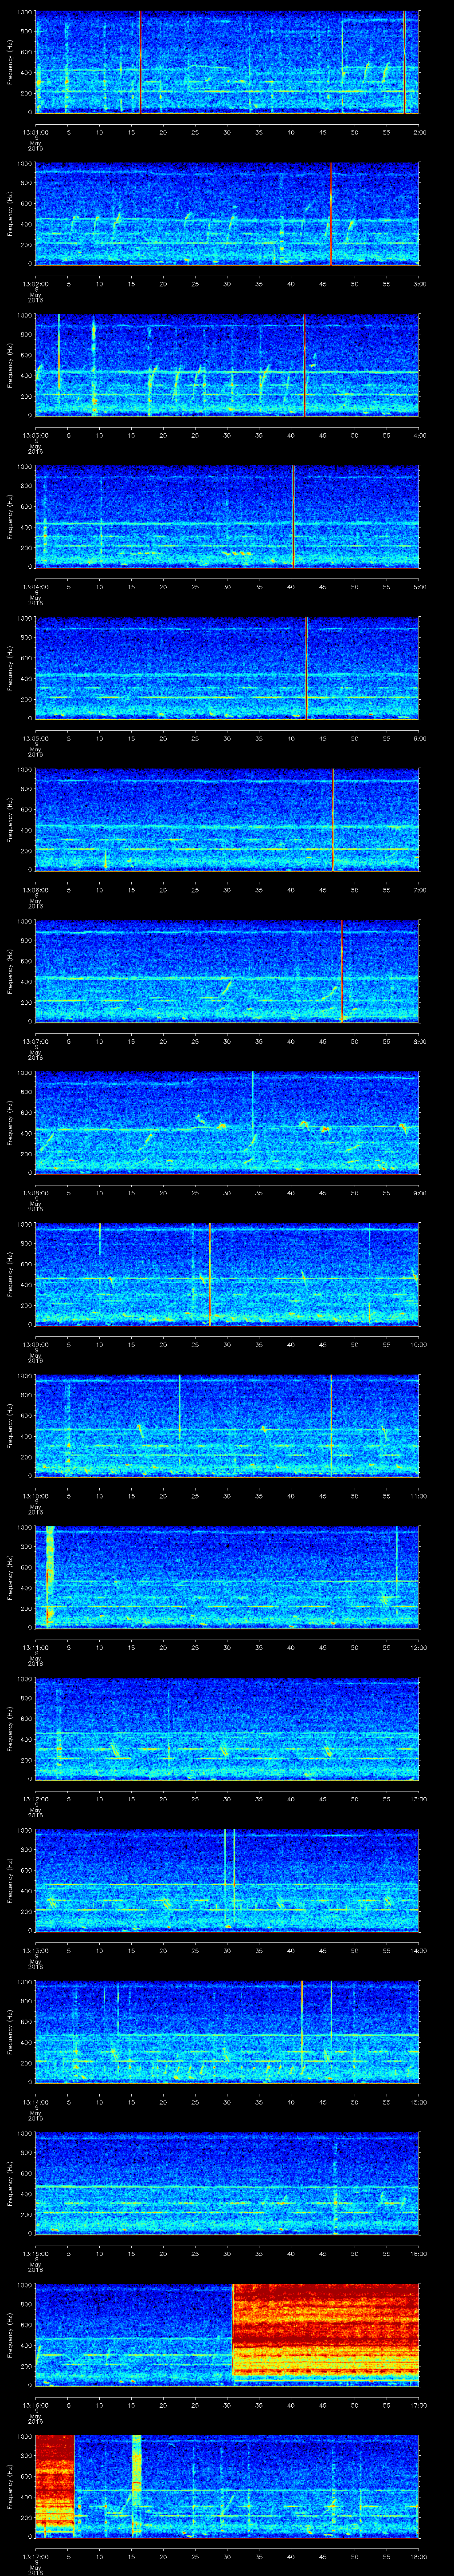Screen dimensions: 454x2576
Task: Click the 13:01:00 start time label
Action: coord(35,132)
